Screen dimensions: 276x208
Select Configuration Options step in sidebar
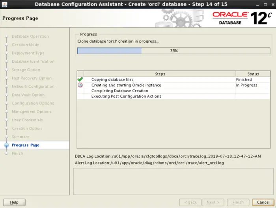click(x=33, y=103)
